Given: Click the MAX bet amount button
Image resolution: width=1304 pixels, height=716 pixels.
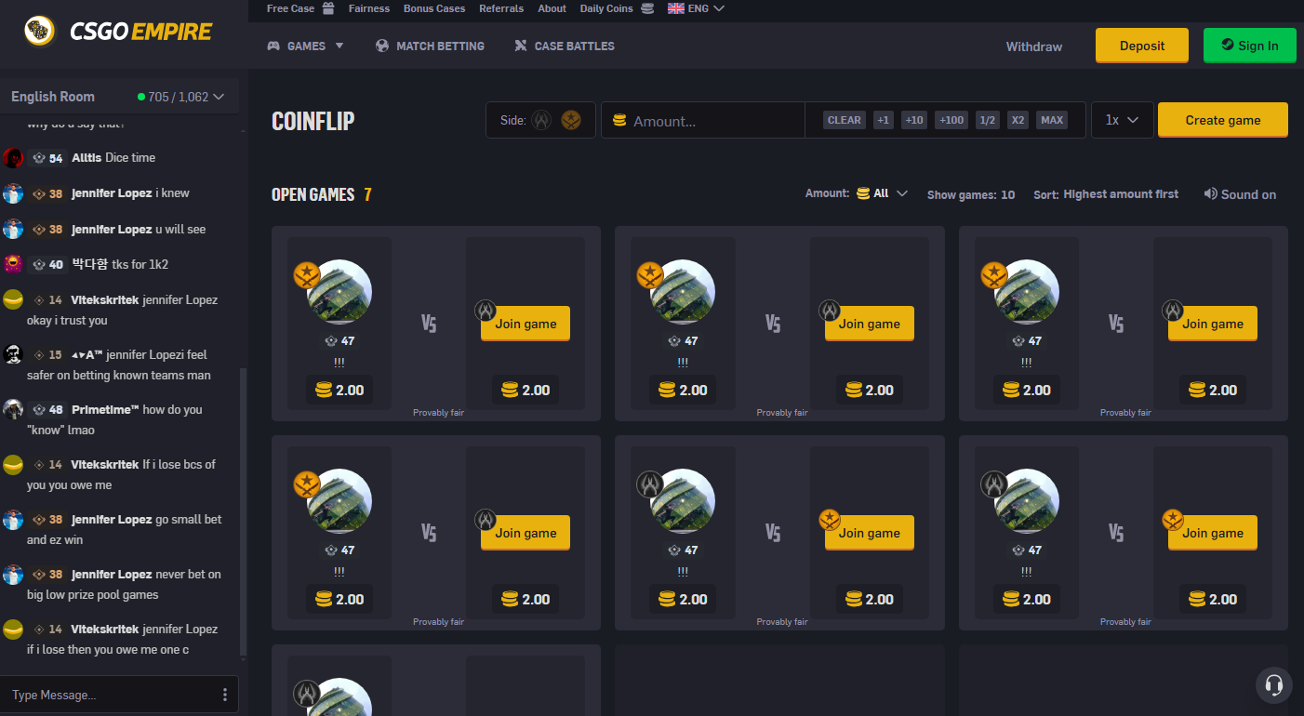Looking at the screenshot, I should point(1052,120).
